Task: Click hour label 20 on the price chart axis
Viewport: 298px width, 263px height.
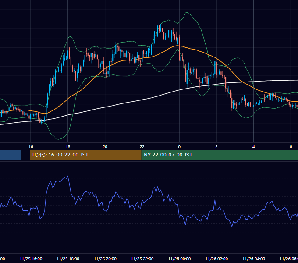Action: pos(105,147)
